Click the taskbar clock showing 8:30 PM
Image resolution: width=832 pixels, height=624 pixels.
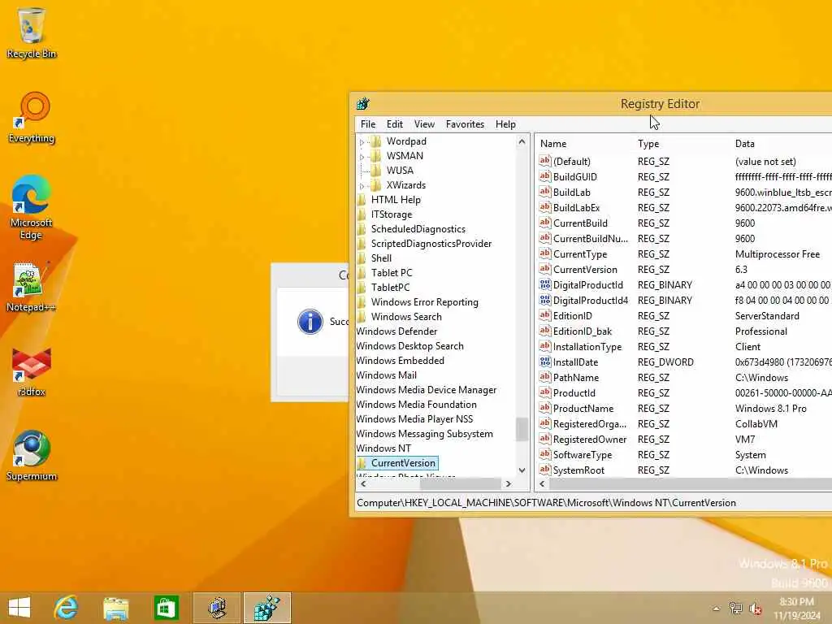point(796,608)
